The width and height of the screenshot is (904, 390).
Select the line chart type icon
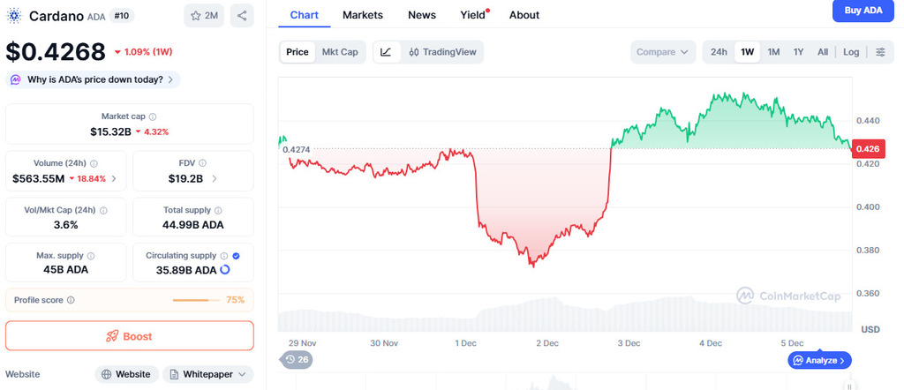click(x=386, y=52)
